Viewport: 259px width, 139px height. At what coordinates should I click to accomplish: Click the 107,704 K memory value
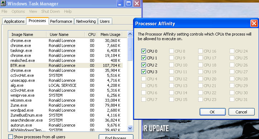[112, 65]
